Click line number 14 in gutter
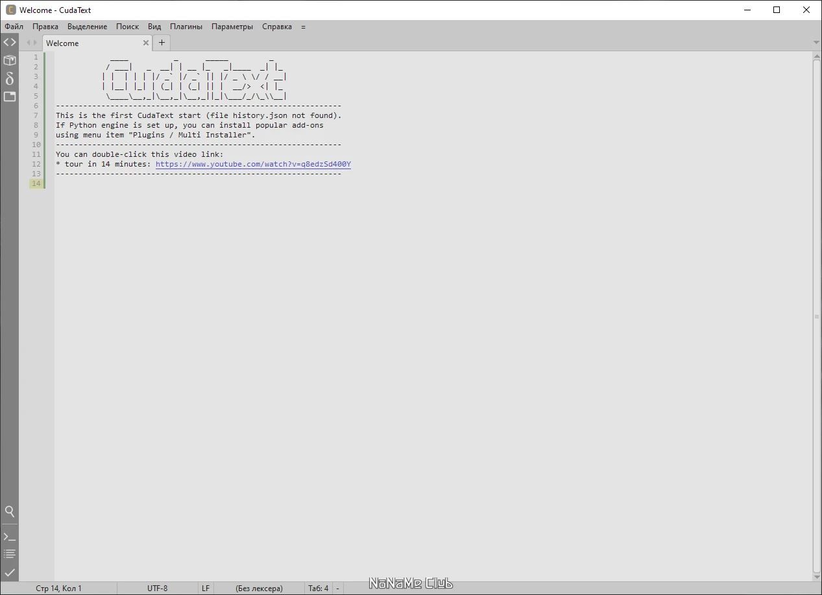 36,183
